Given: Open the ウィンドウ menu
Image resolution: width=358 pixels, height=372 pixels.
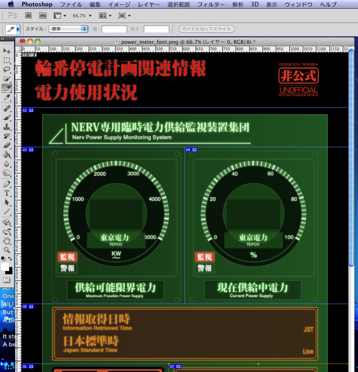Looking at the screenshot, I should [x=299, y=4].
